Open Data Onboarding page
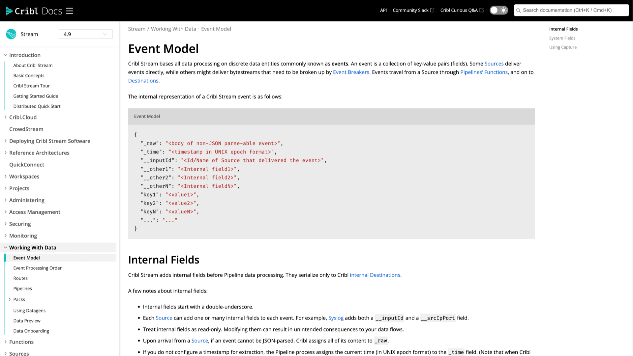Screen dimensions: 633x356 [x=31, y=331]
